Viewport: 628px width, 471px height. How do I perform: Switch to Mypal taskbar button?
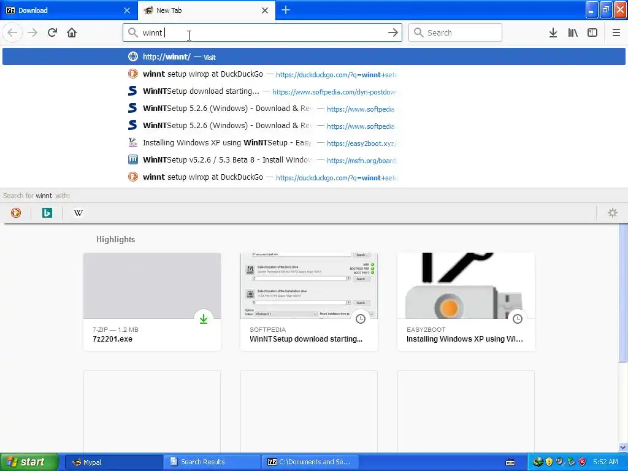coord(113,462)
